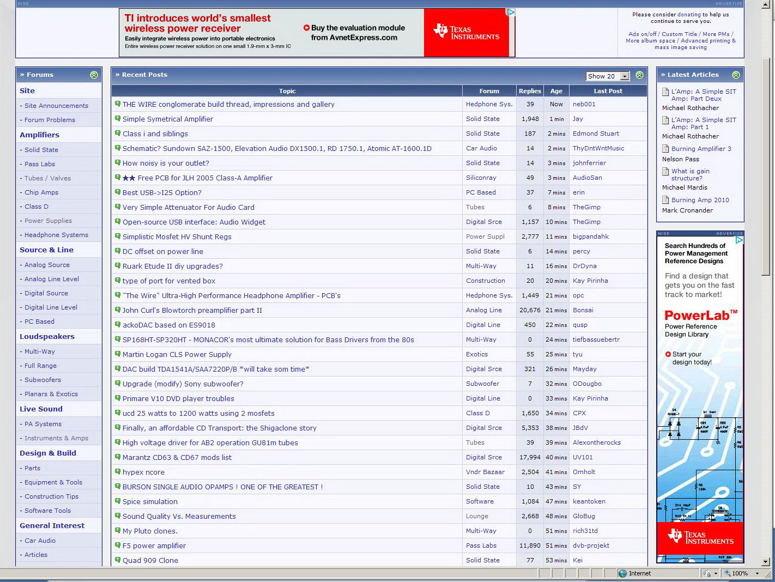Sort recent posts by the Age column header

(556, 91)
